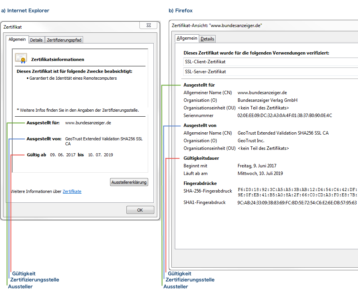Open the Zertifizierungspfad tab
This screenshot has height=305, width=358.
tap(64, 40)
